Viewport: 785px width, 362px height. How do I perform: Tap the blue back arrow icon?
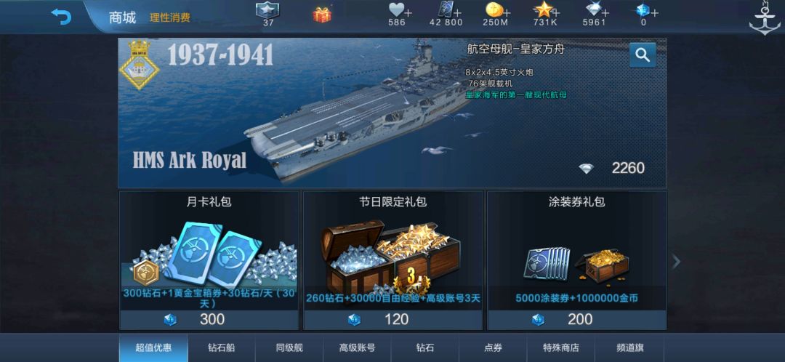point(61,17)
